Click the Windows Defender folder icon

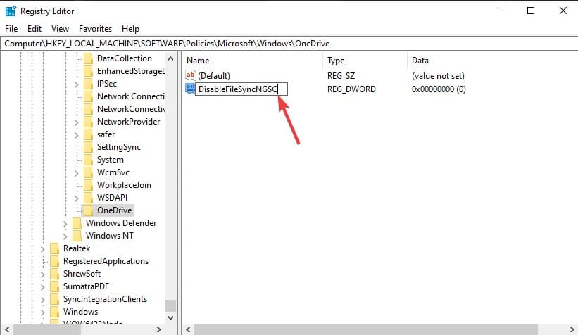77,223
